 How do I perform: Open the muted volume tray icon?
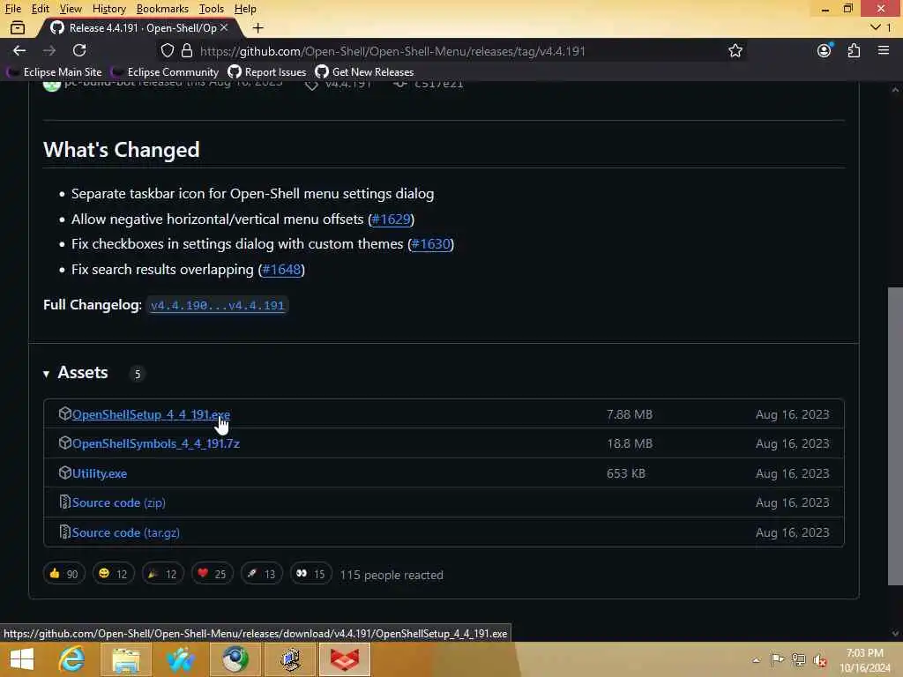[819, 659]
